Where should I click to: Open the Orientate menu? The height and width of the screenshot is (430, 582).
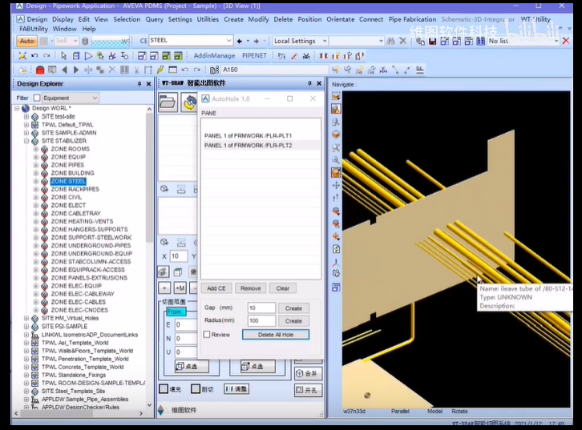[341, 19]
